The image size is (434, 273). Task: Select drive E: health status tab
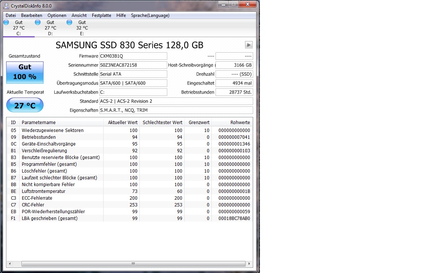pyautogui.click(x=82, y=28)
